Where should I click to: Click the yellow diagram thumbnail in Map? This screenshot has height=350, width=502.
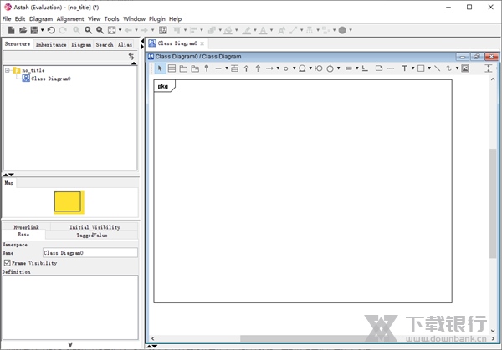68,201
